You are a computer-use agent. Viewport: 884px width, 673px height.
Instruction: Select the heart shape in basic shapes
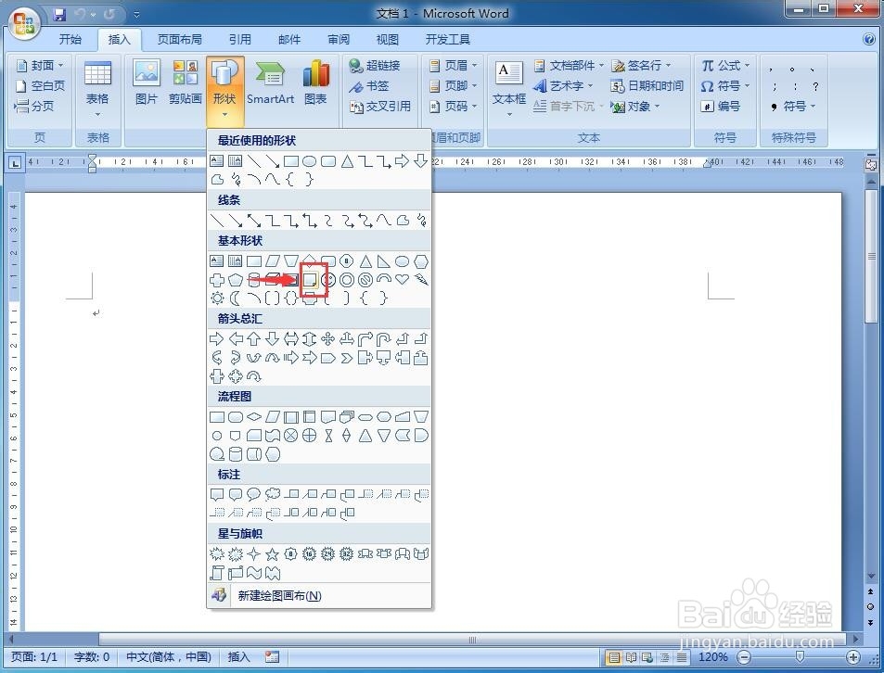click(x=402, y=279)
